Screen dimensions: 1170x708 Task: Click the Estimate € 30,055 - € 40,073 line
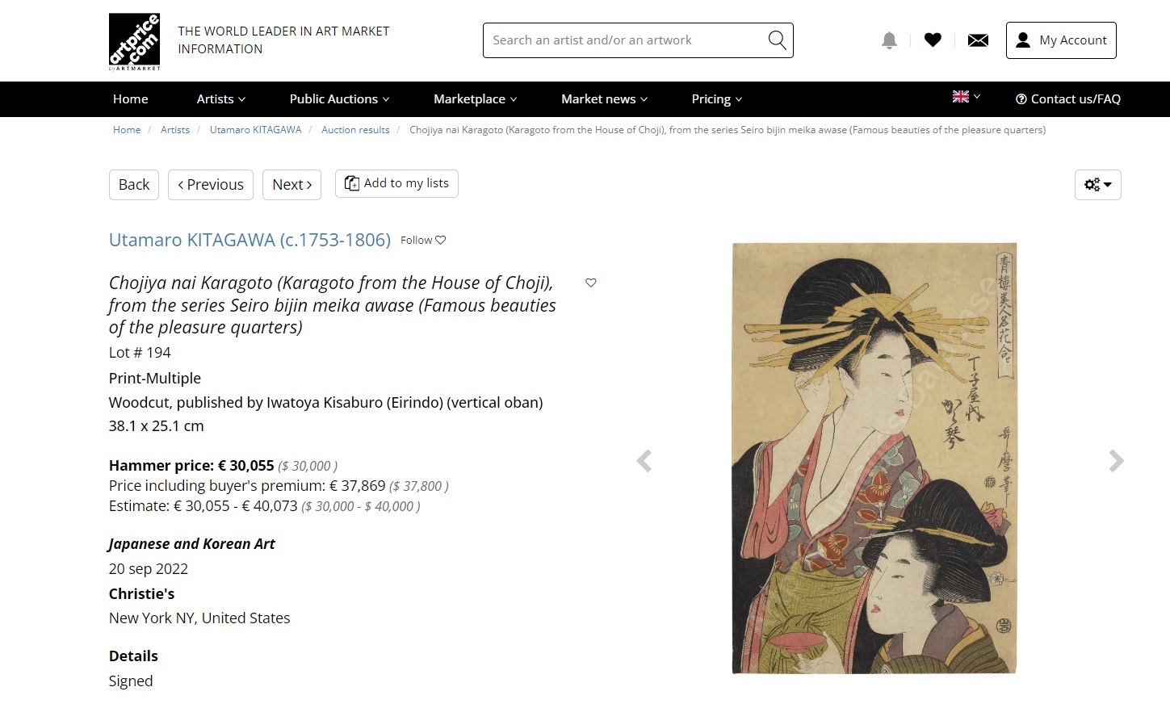[x=264, y=506]
